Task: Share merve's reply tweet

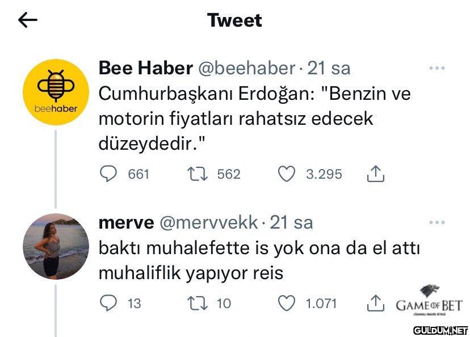Action: [376, 304]
